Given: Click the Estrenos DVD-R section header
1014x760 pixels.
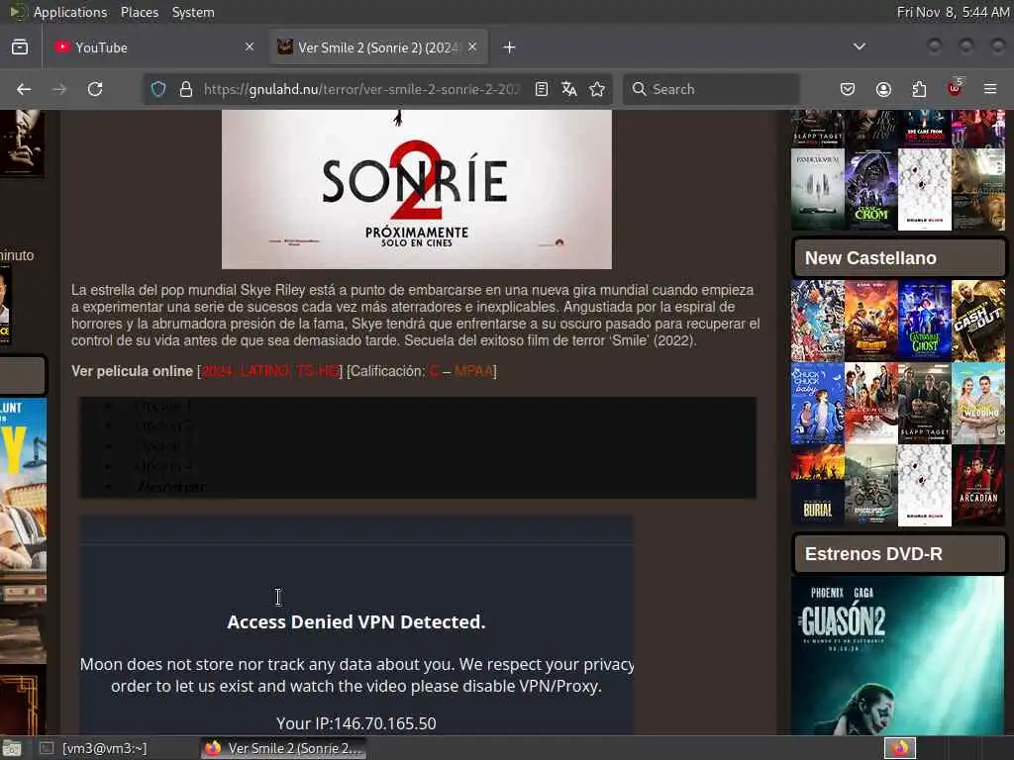Looking at the screenshot, I should [899, 554].
